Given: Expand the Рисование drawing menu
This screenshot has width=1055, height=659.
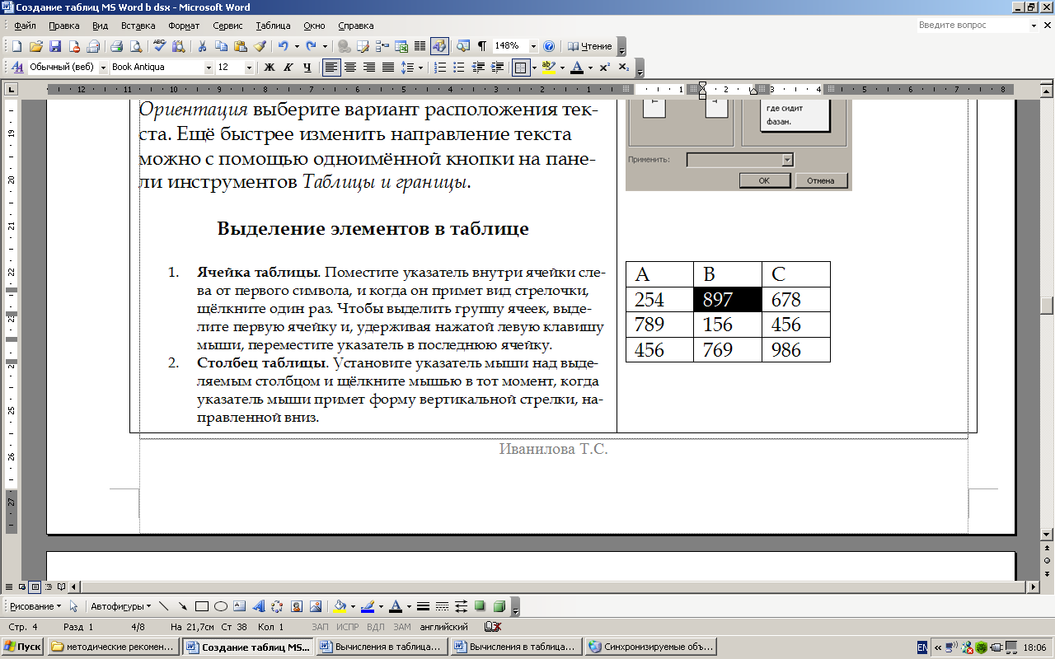Looking at the screenshot, I should click(35, 606).
